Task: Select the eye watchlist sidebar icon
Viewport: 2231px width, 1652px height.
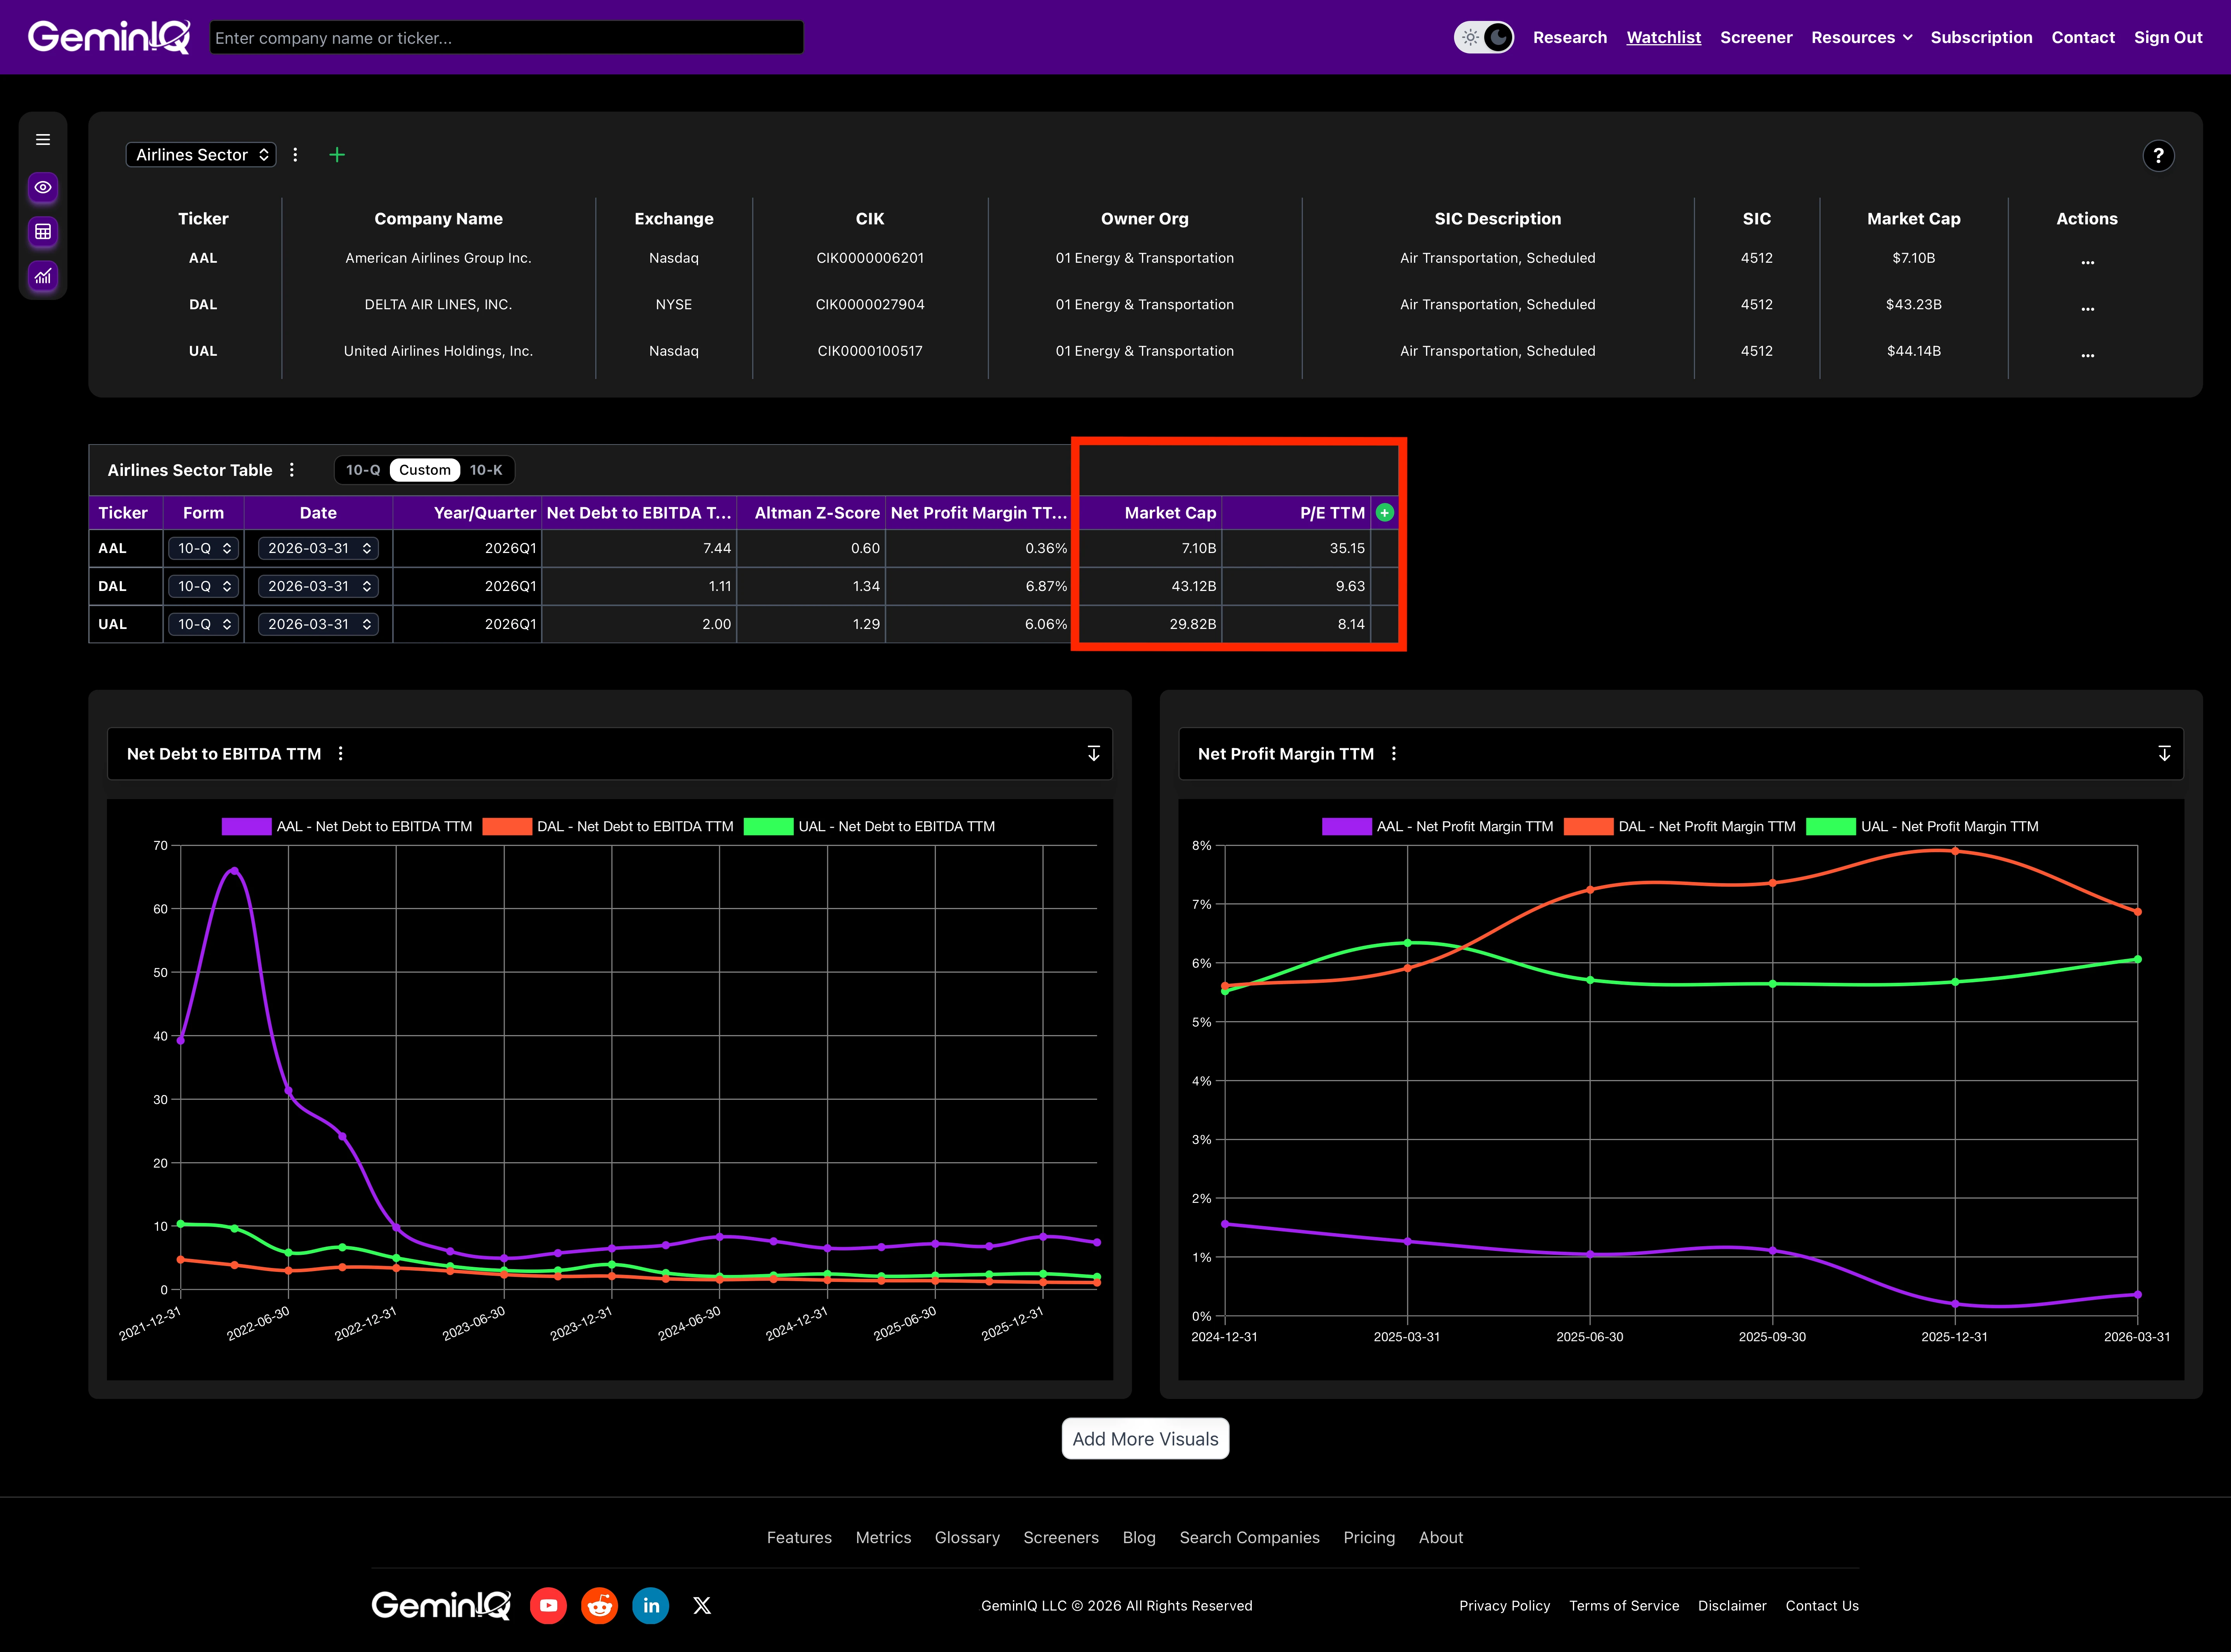Action: tap(43, 187)
